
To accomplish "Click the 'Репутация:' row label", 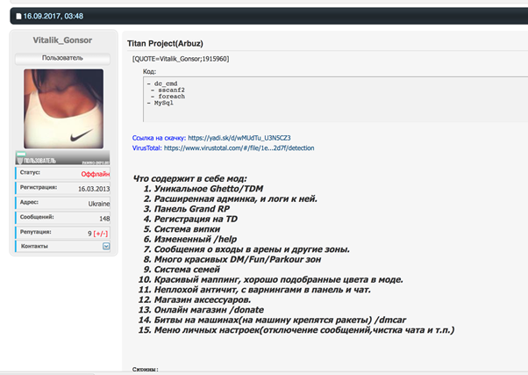I will (x=35, y=232).
